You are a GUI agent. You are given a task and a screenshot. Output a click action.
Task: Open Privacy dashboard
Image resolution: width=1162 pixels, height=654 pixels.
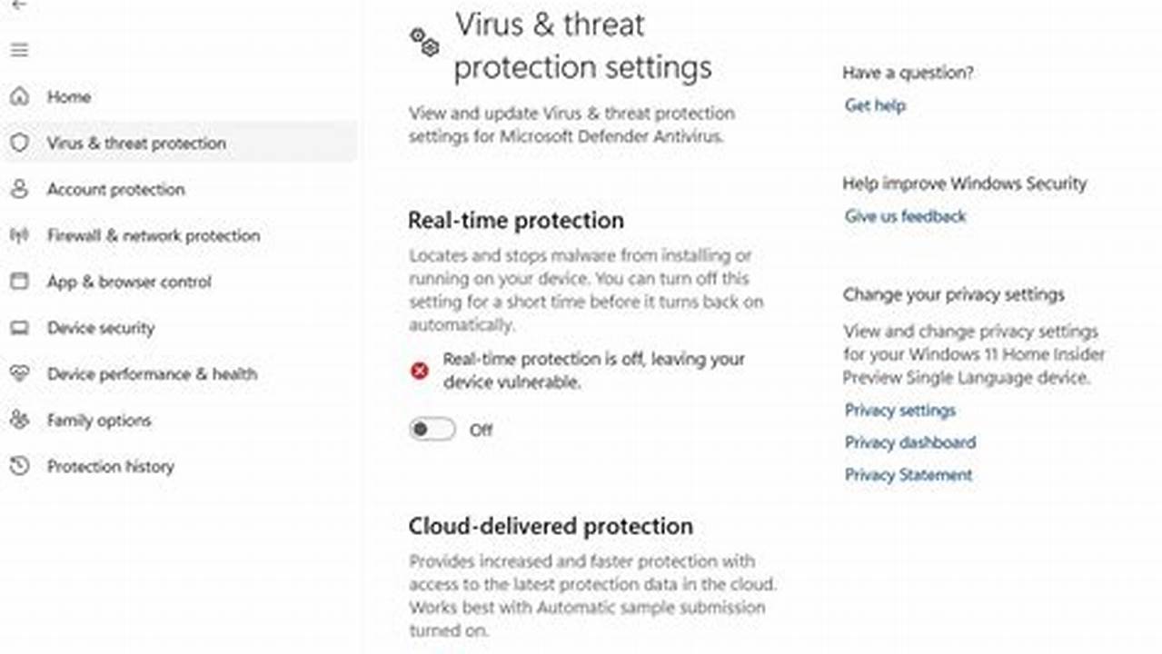click(x=909, y=442)
